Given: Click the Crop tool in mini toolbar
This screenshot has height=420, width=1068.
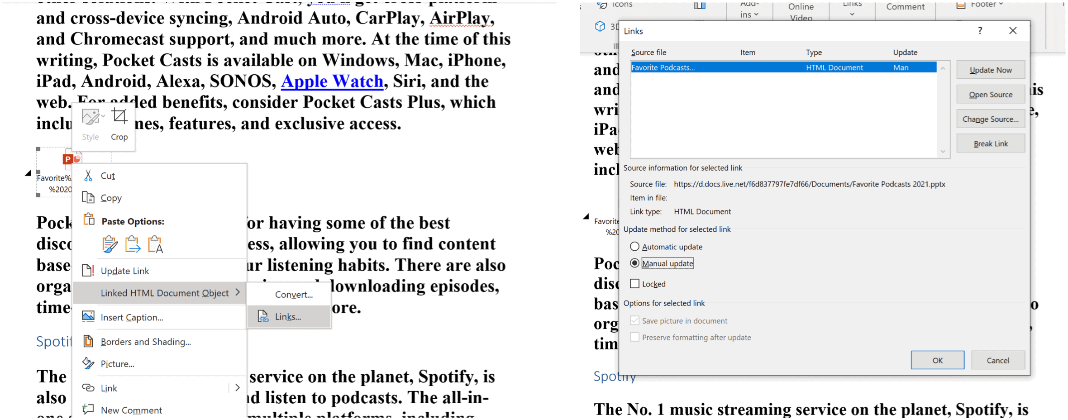Looking at the screenshot, I should 119,124.
